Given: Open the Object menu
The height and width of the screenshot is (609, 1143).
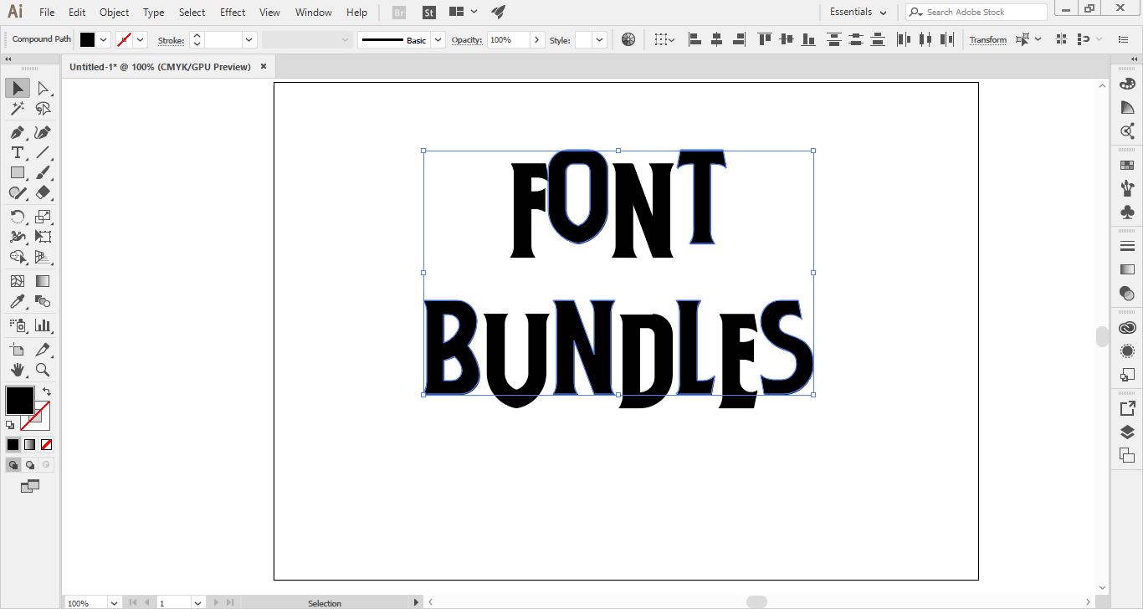Looking at the screenshot, I should coord(115,13).
